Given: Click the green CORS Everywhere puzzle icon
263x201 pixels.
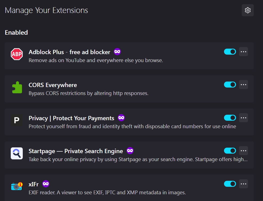Looking at the screenshot, I should click(x=17, y=87).
